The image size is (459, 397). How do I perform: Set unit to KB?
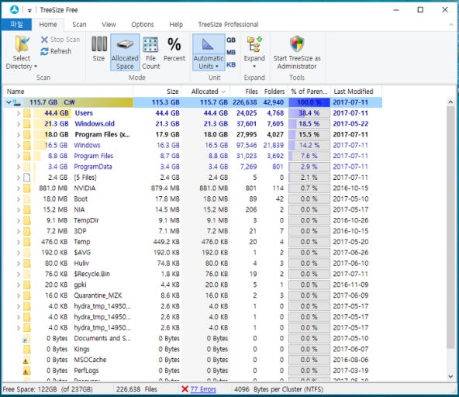pyautogui.click(x=231, y=64)
